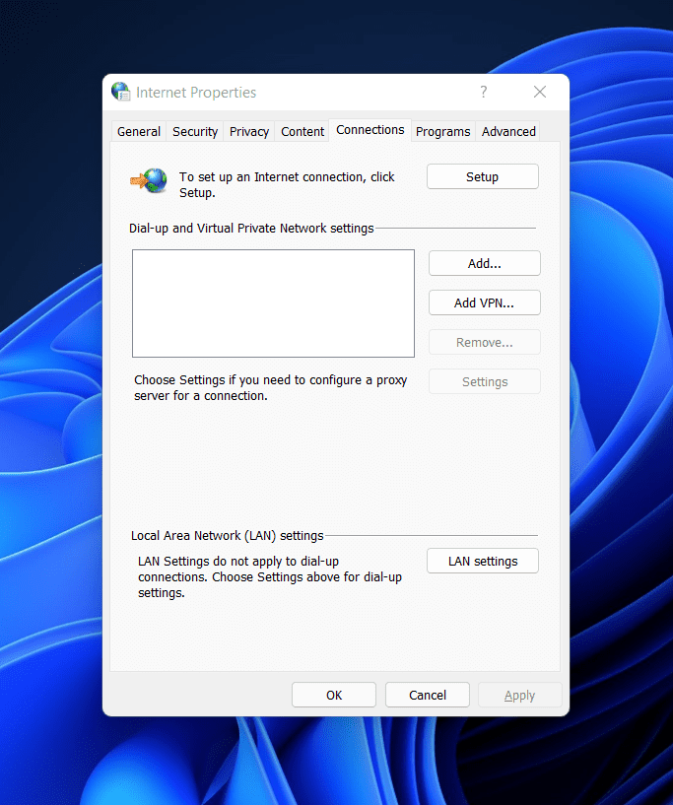Click the 'Choose Settings if you need to configure a proxy' text
This screenshot has height=805, width=673.
tap(271, 387)
